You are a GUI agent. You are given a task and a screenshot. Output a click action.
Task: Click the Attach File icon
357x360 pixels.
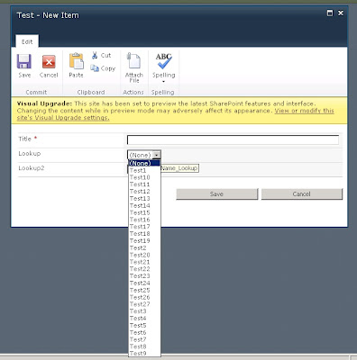tap(133, 61)
